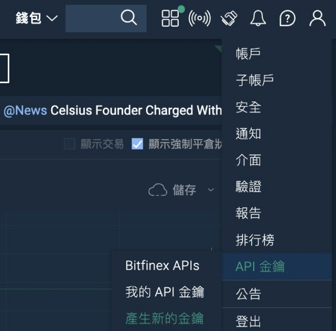Open the apps grid icon
Viewport: 336px width, 331px height.
point(170,18)
